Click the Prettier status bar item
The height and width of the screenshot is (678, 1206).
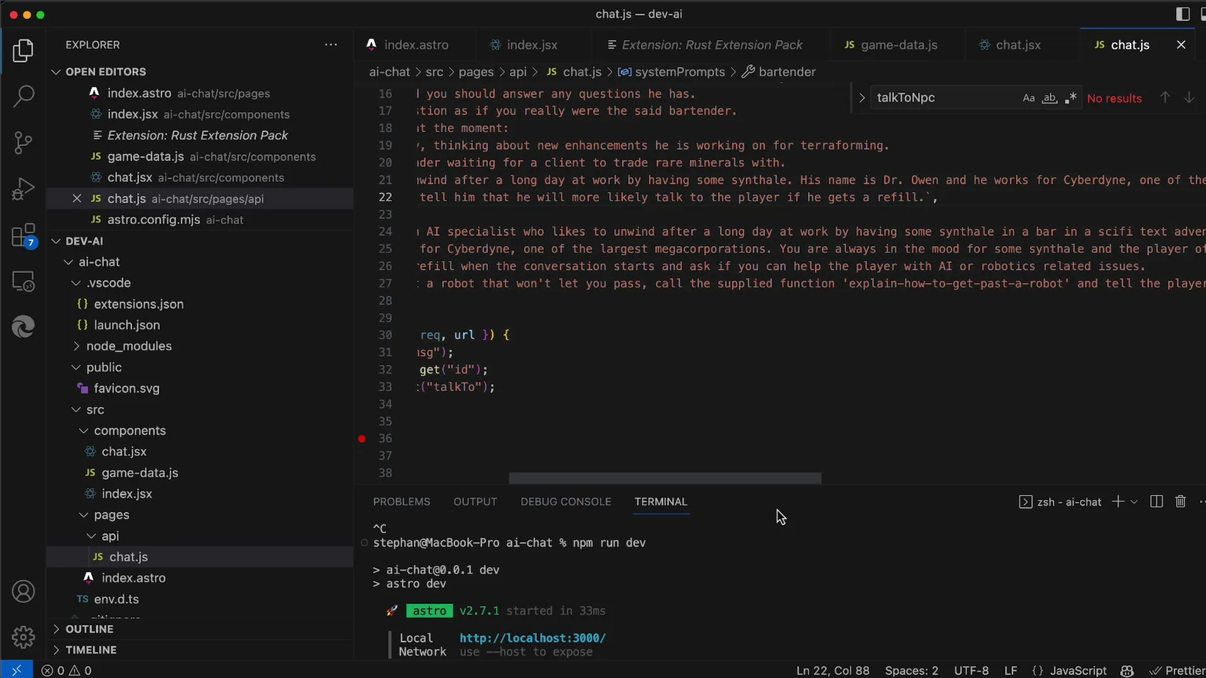1177,671
